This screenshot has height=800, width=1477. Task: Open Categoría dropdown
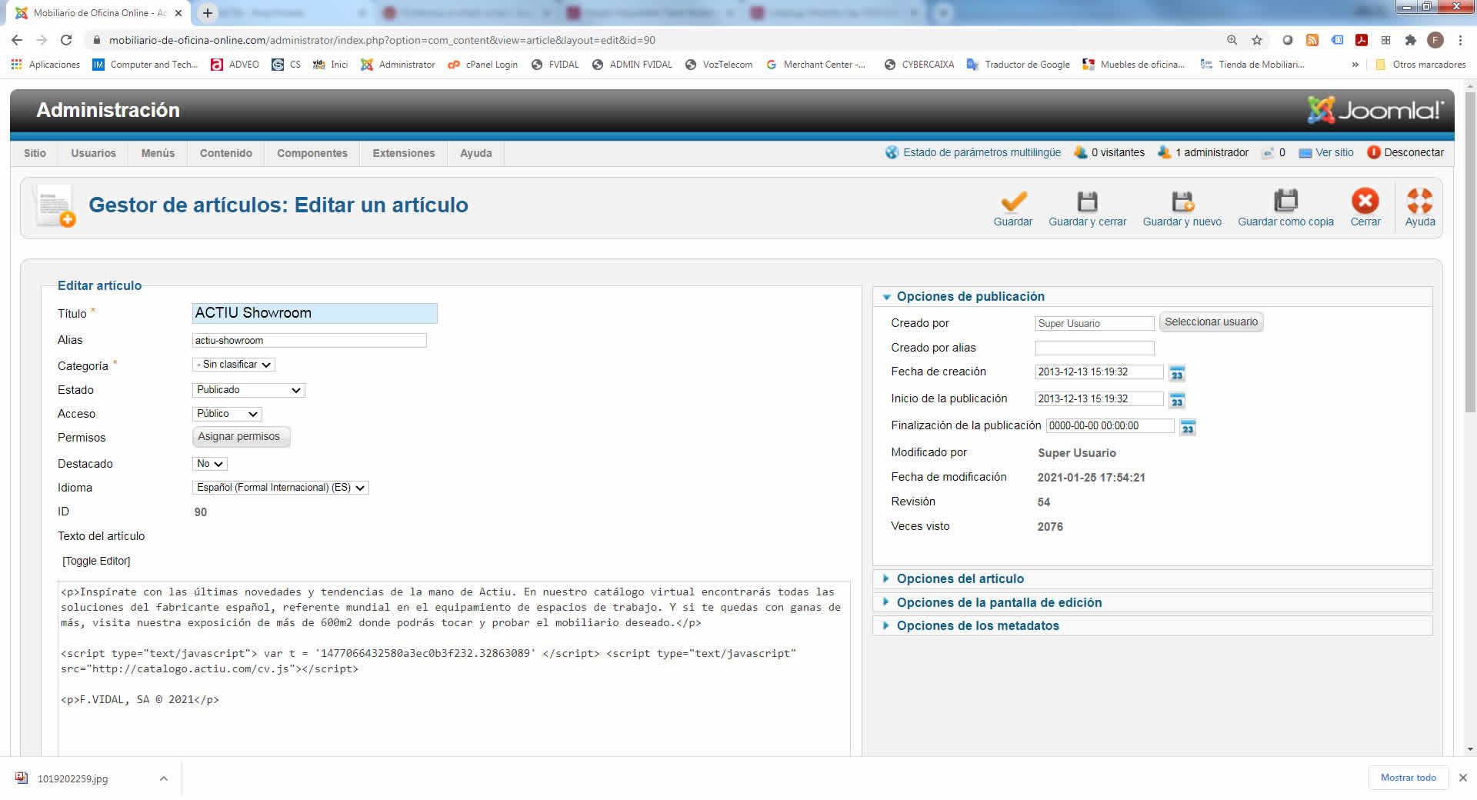coord(233,365)
